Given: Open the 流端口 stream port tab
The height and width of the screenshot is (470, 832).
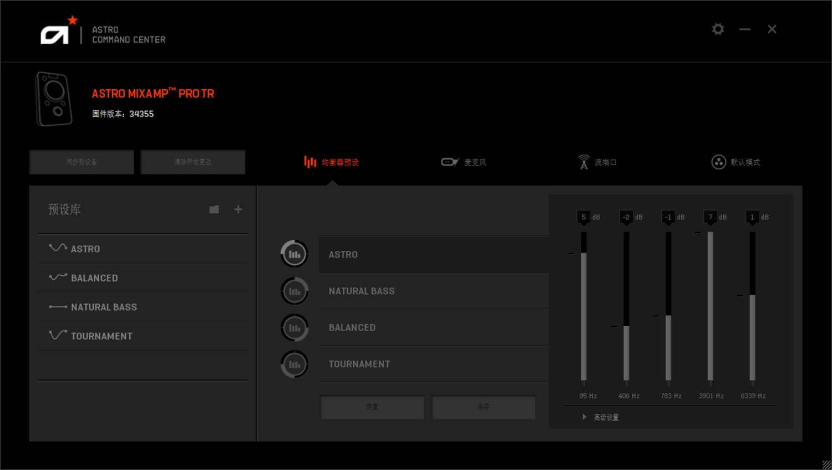Looking at the screenshot, I should coord(597,162).
